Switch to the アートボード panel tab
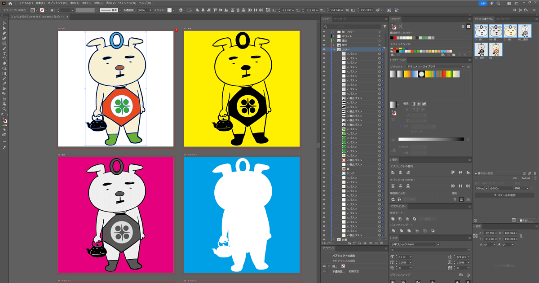The height and width of the screenshot is (283, 539). pos(340,19)
